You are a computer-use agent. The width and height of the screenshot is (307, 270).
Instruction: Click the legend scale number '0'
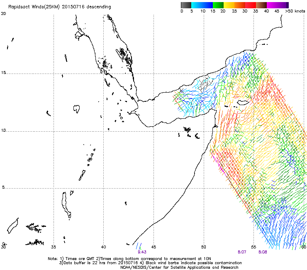pos(182,11)
